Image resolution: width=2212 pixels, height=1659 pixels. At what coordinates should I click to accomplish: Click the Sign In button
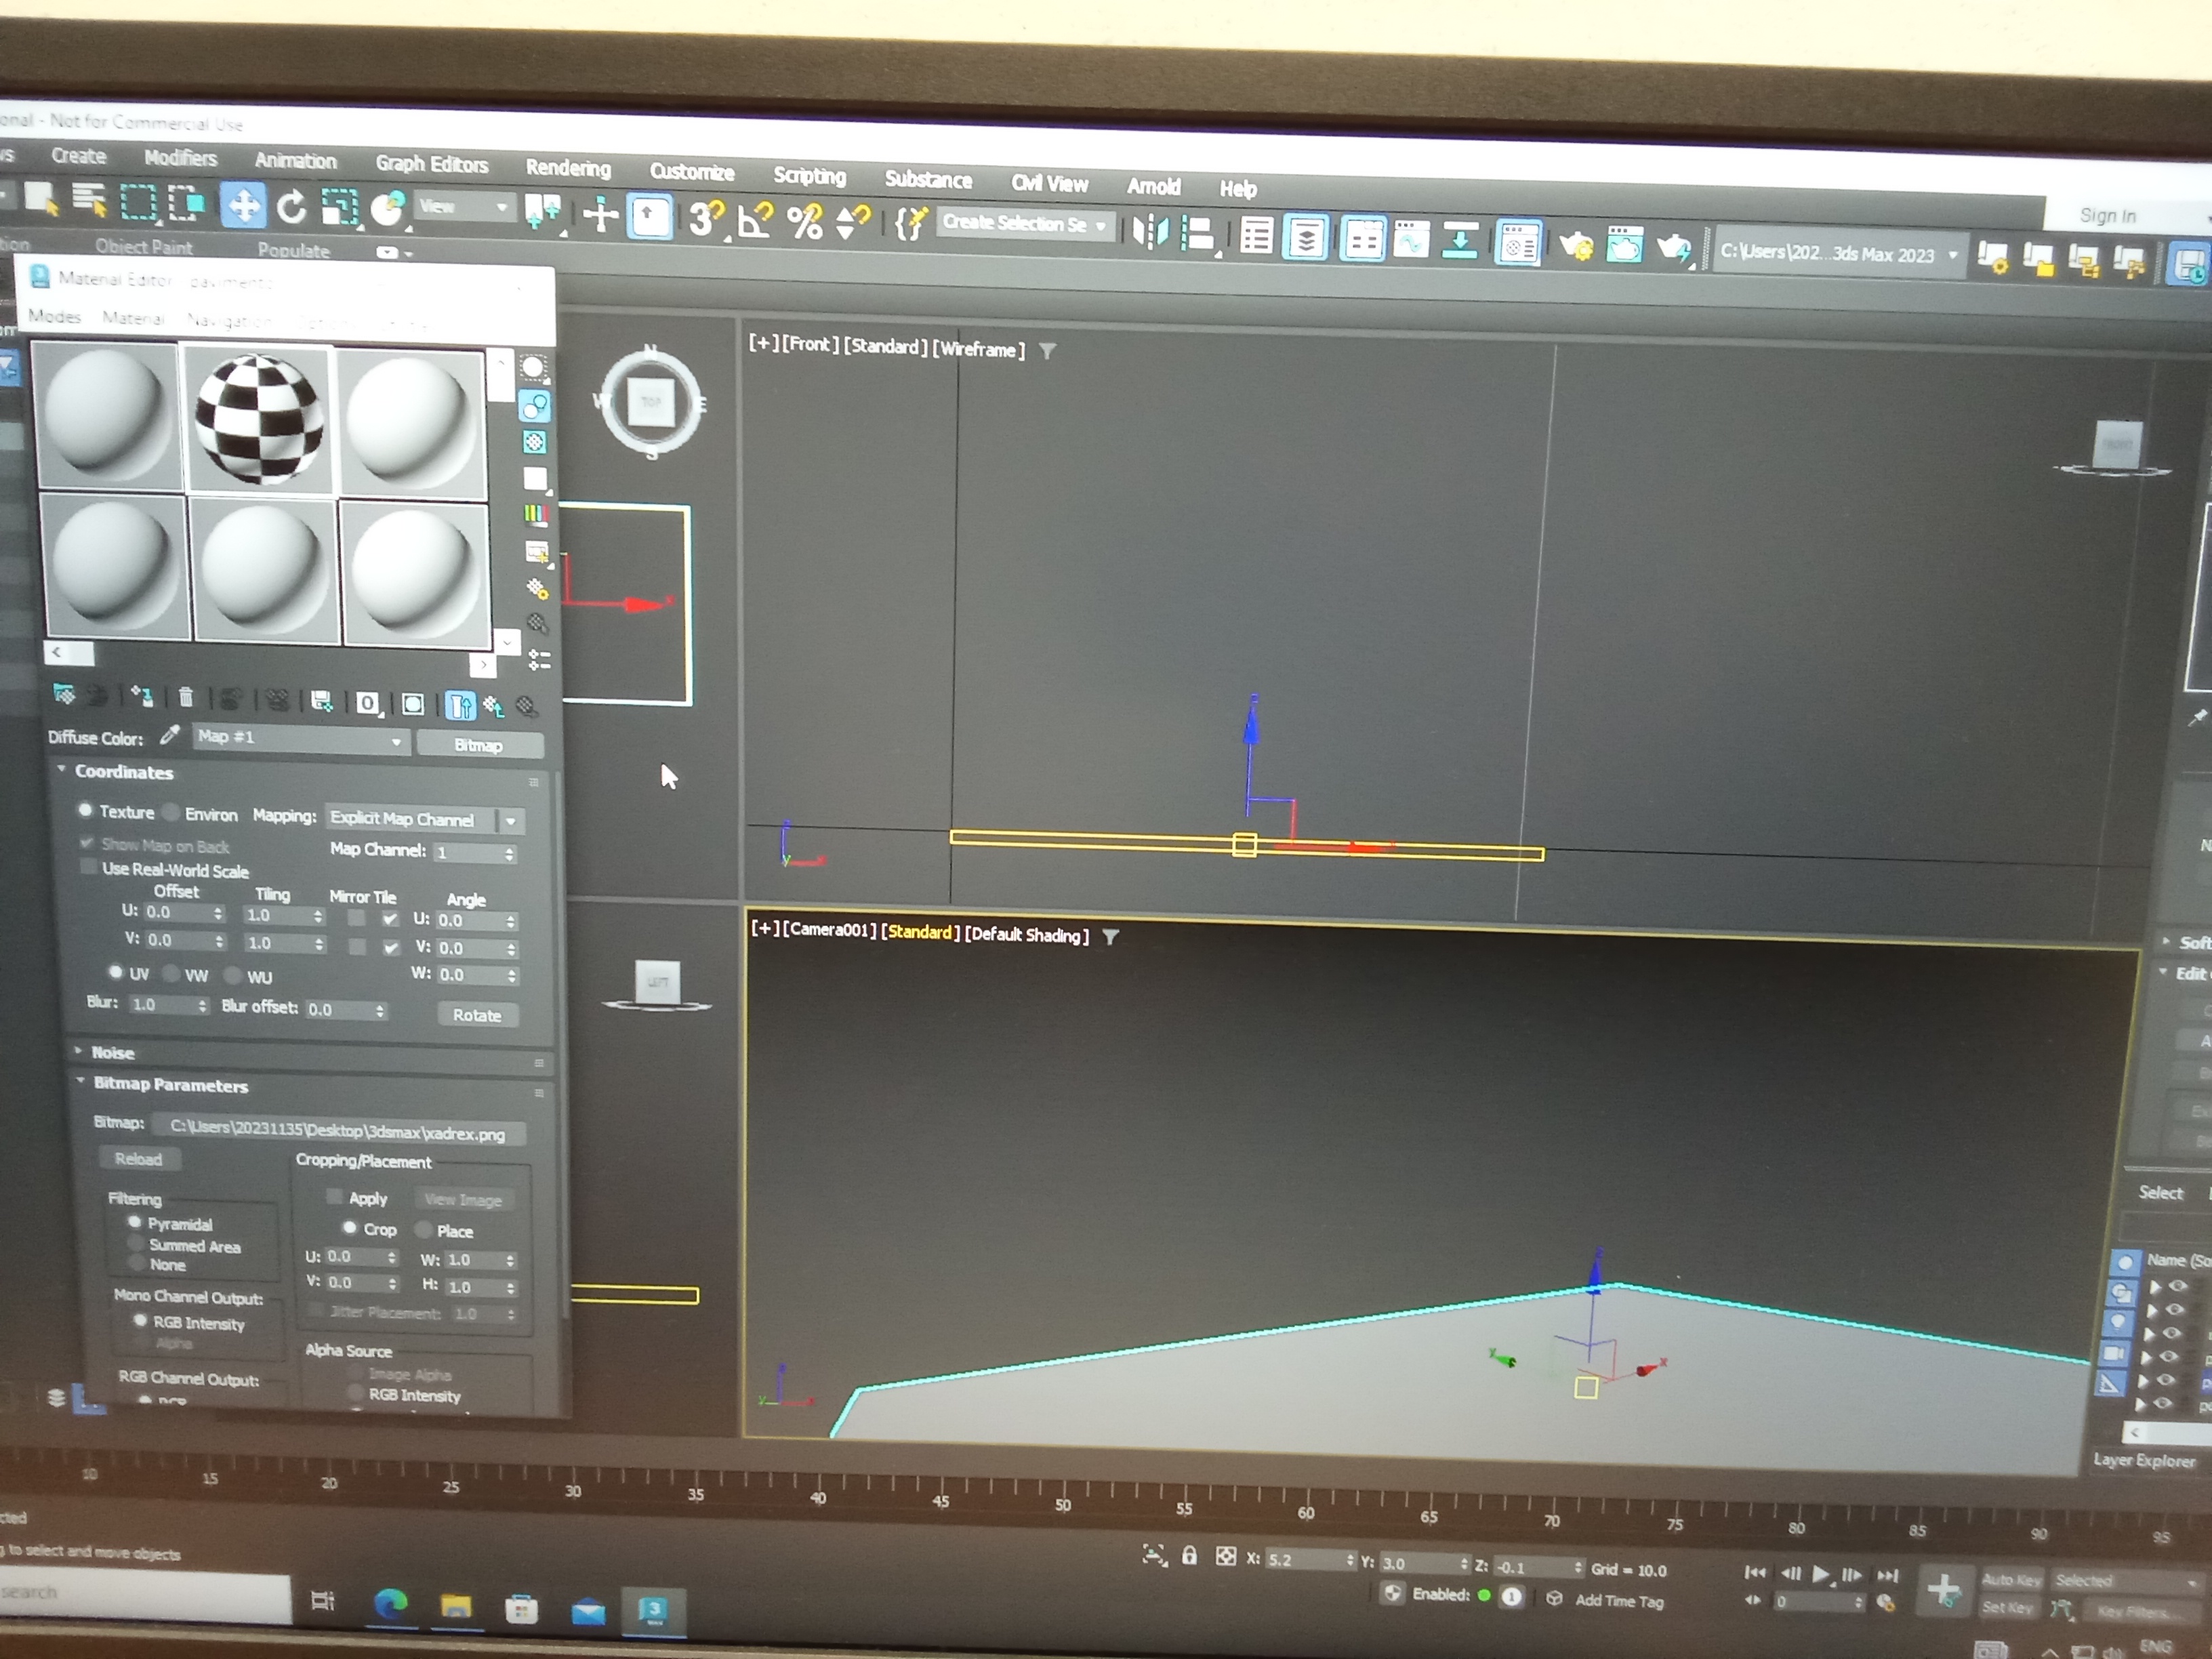pos(2107,215)
